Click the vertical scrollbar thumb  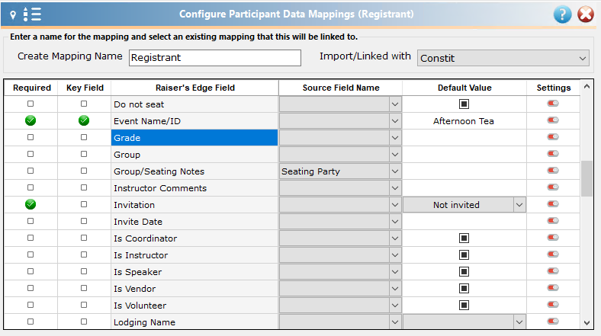point(587,179)
